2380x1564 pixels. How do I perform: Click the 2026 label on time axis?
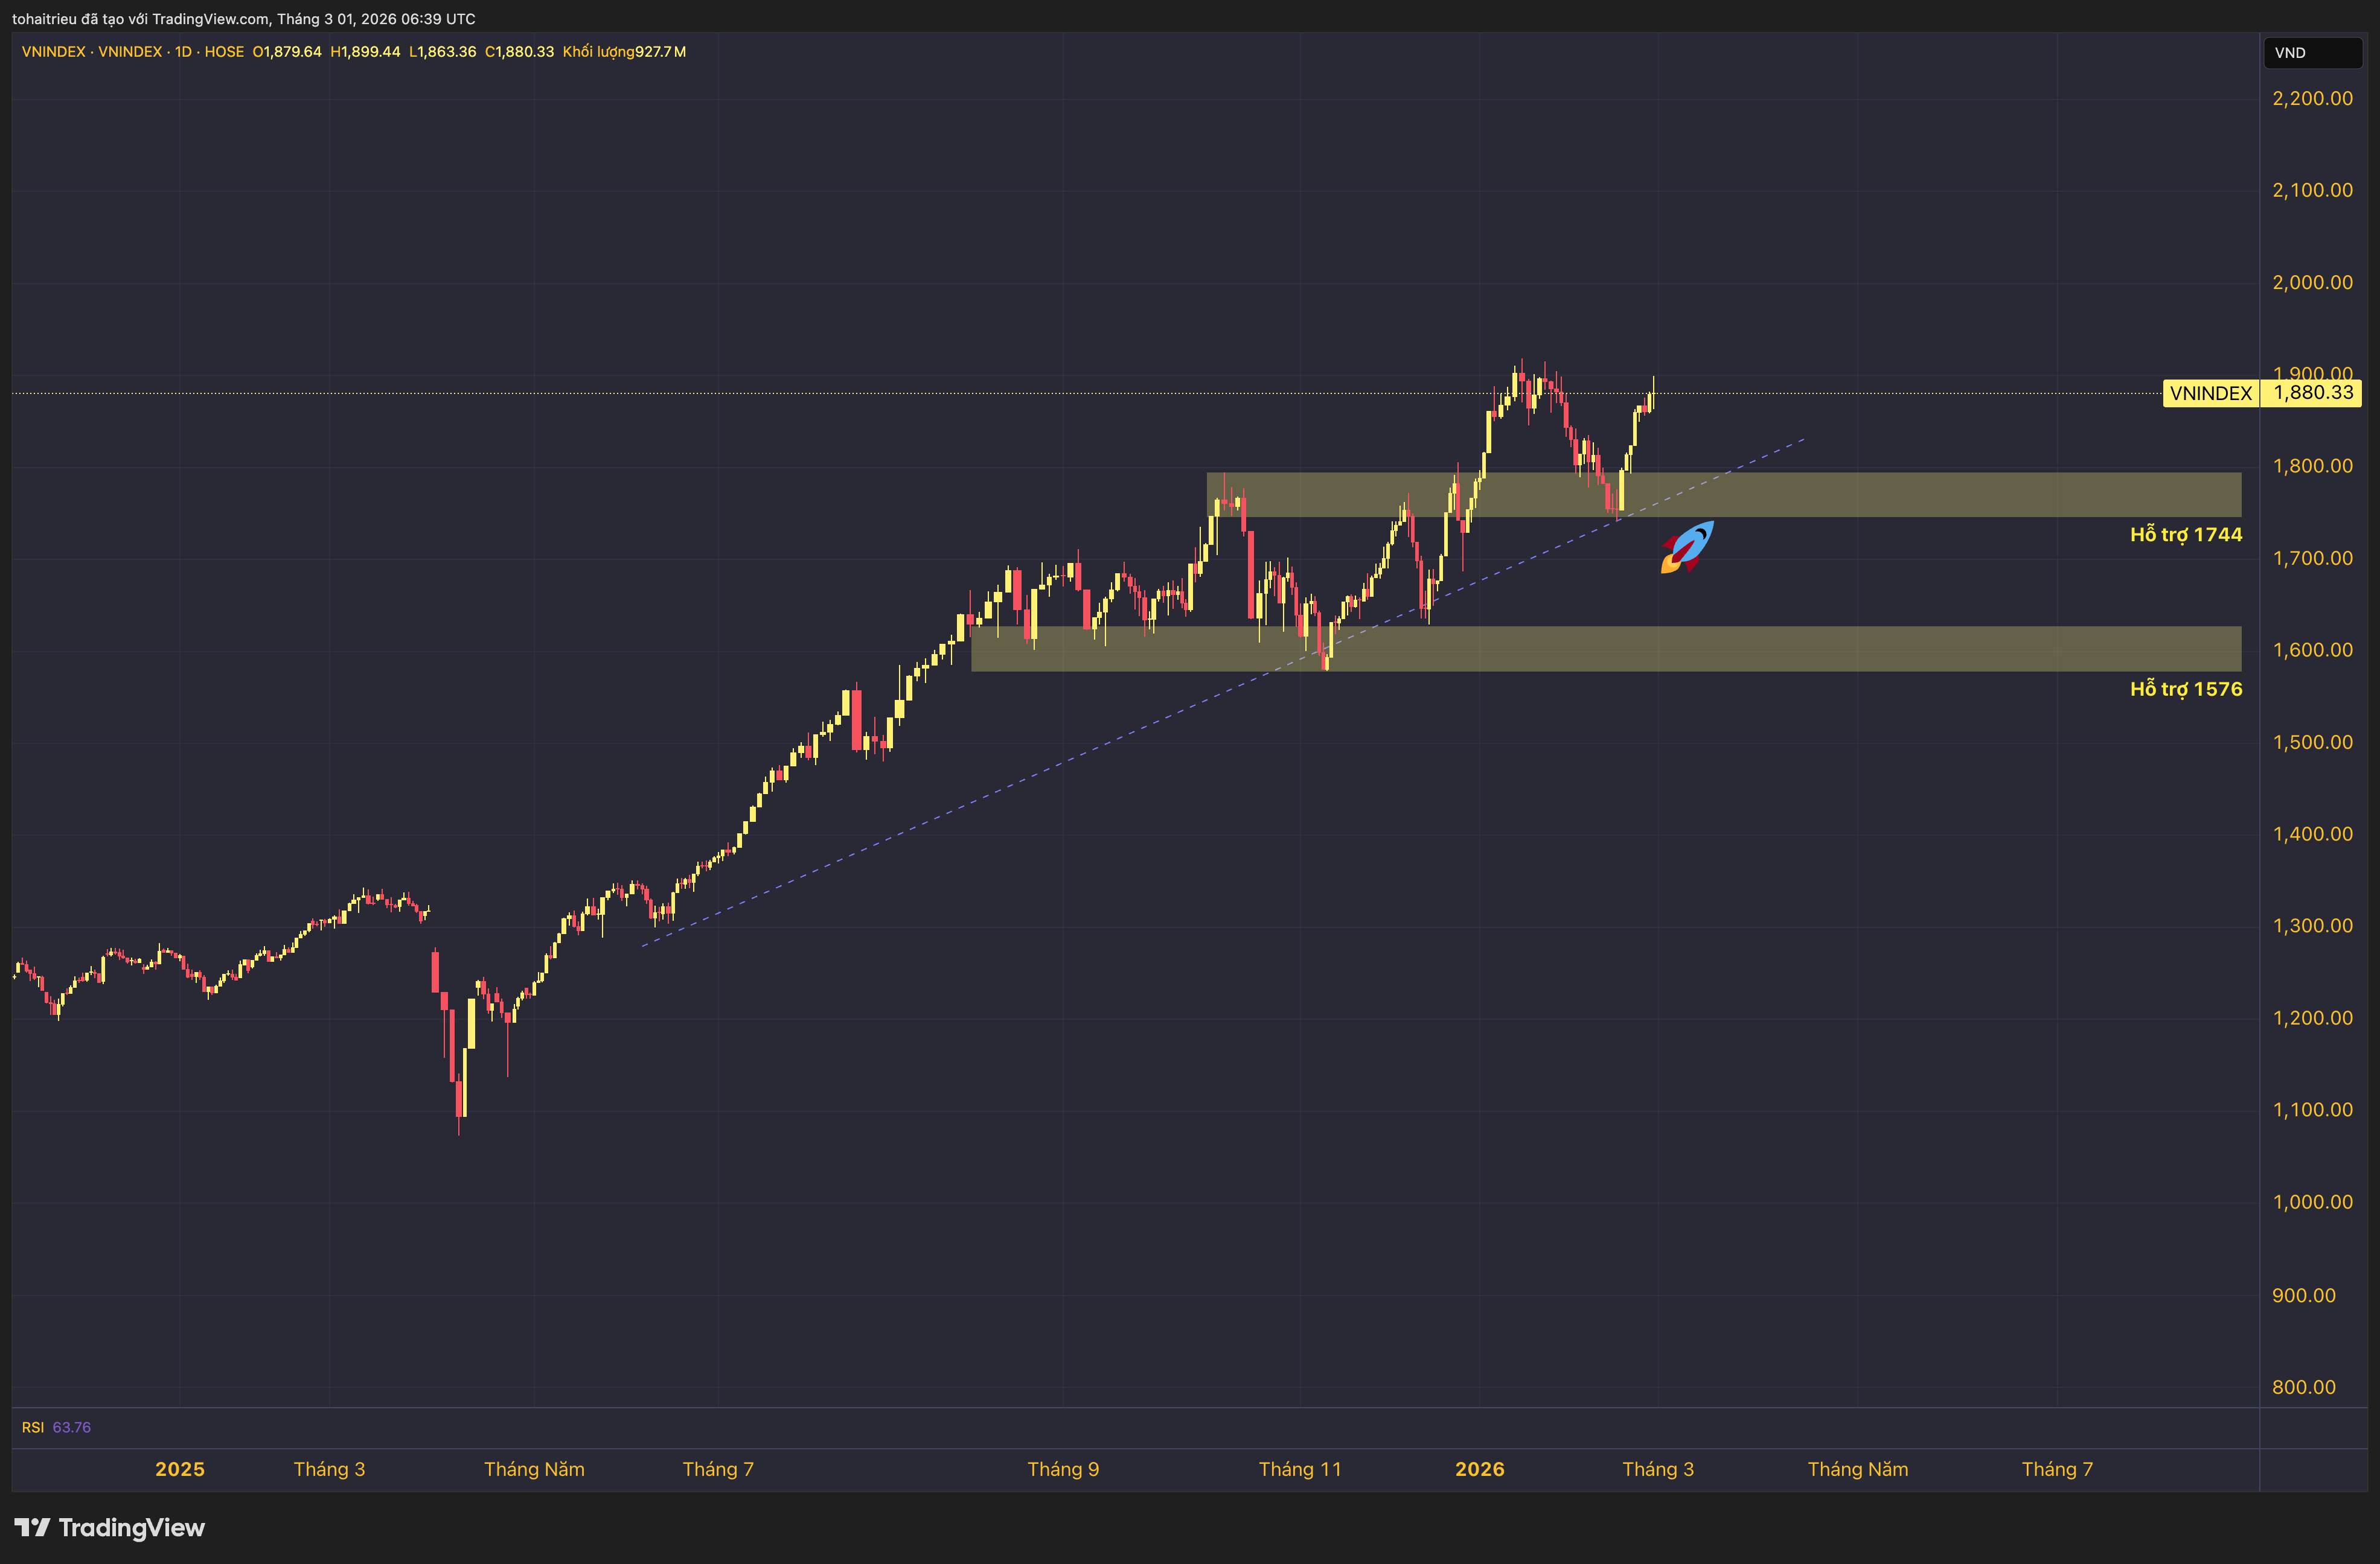click(x=1479, y=1469)
